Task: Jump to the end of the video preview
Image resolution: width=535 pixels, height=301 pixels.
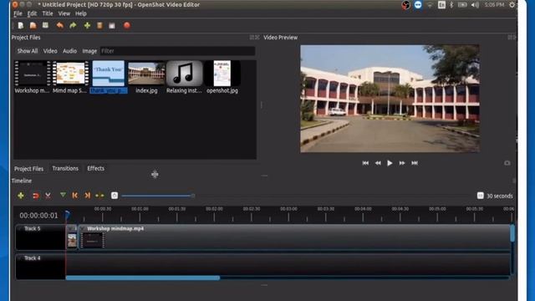Action: 415,163
